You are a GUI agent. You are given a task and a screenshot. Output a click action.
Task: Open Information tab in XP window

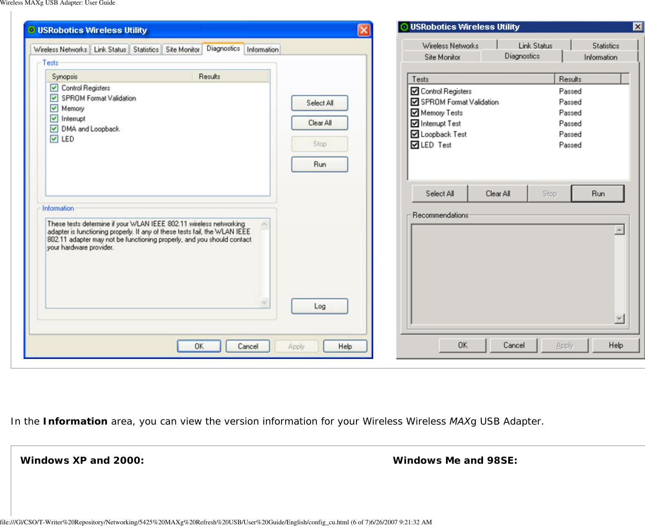(x=263, y=49)
